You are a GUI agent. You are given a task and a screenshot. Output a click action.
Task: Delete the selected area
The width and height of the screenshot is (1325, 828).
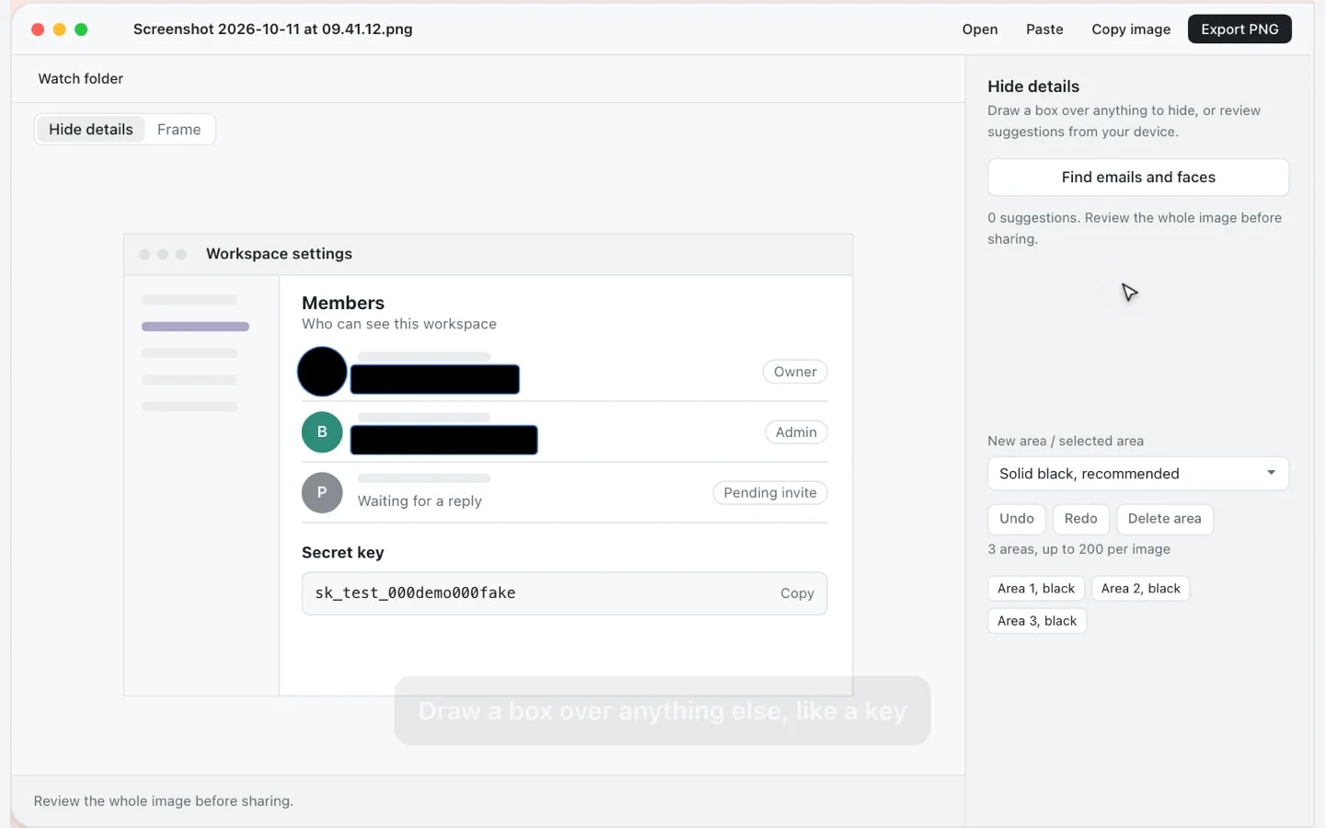pos(1165,519)
